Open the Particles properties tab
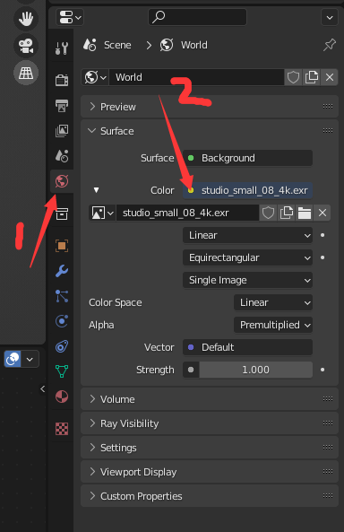 62,296
